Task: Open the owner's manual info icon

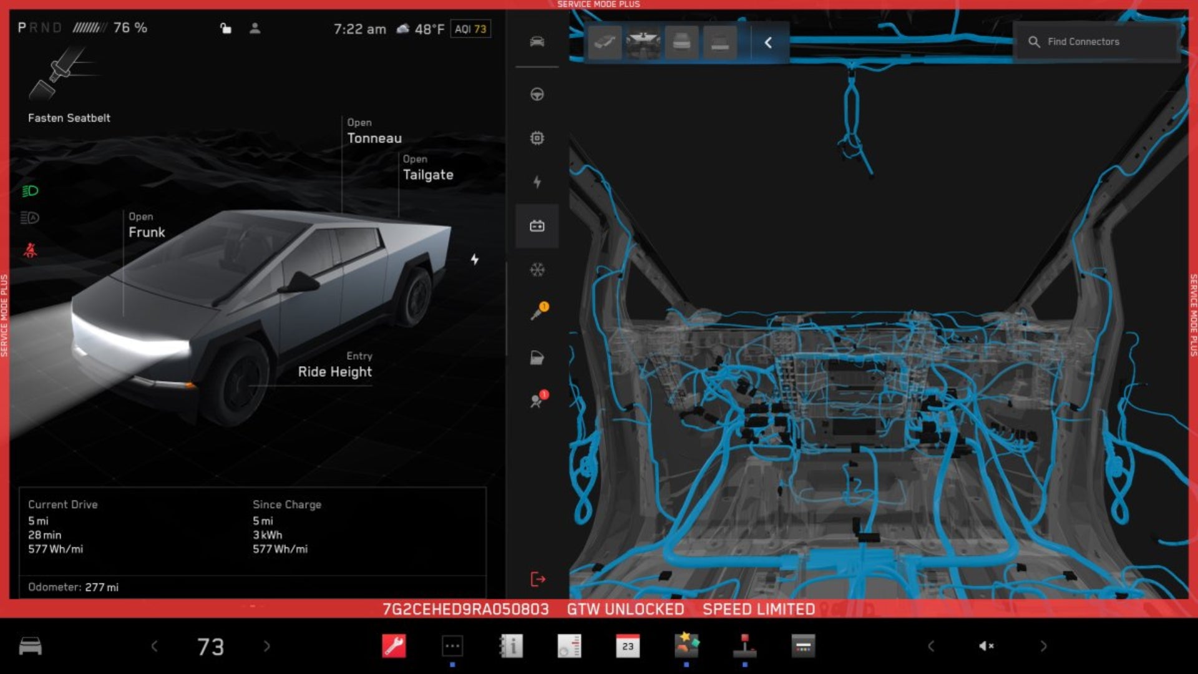Action: pyautogui.click(x=511, y=646)
